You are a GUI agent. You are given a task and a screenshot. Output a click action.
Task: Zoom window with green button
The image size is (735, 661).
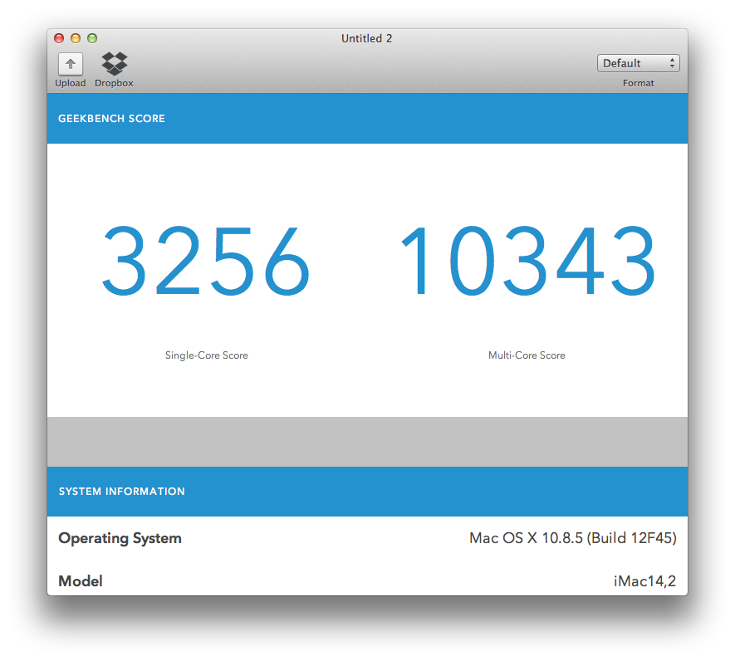(x=92, y=38)
